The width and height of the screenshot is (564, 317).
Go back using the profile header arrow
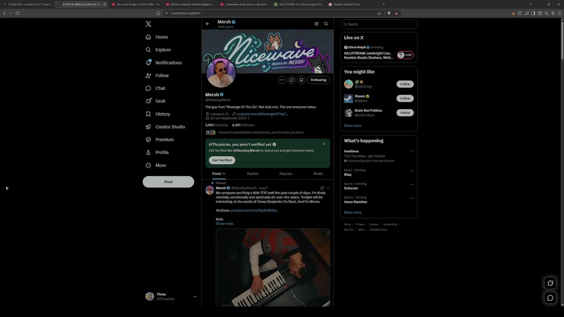click(x=208, y=24)
